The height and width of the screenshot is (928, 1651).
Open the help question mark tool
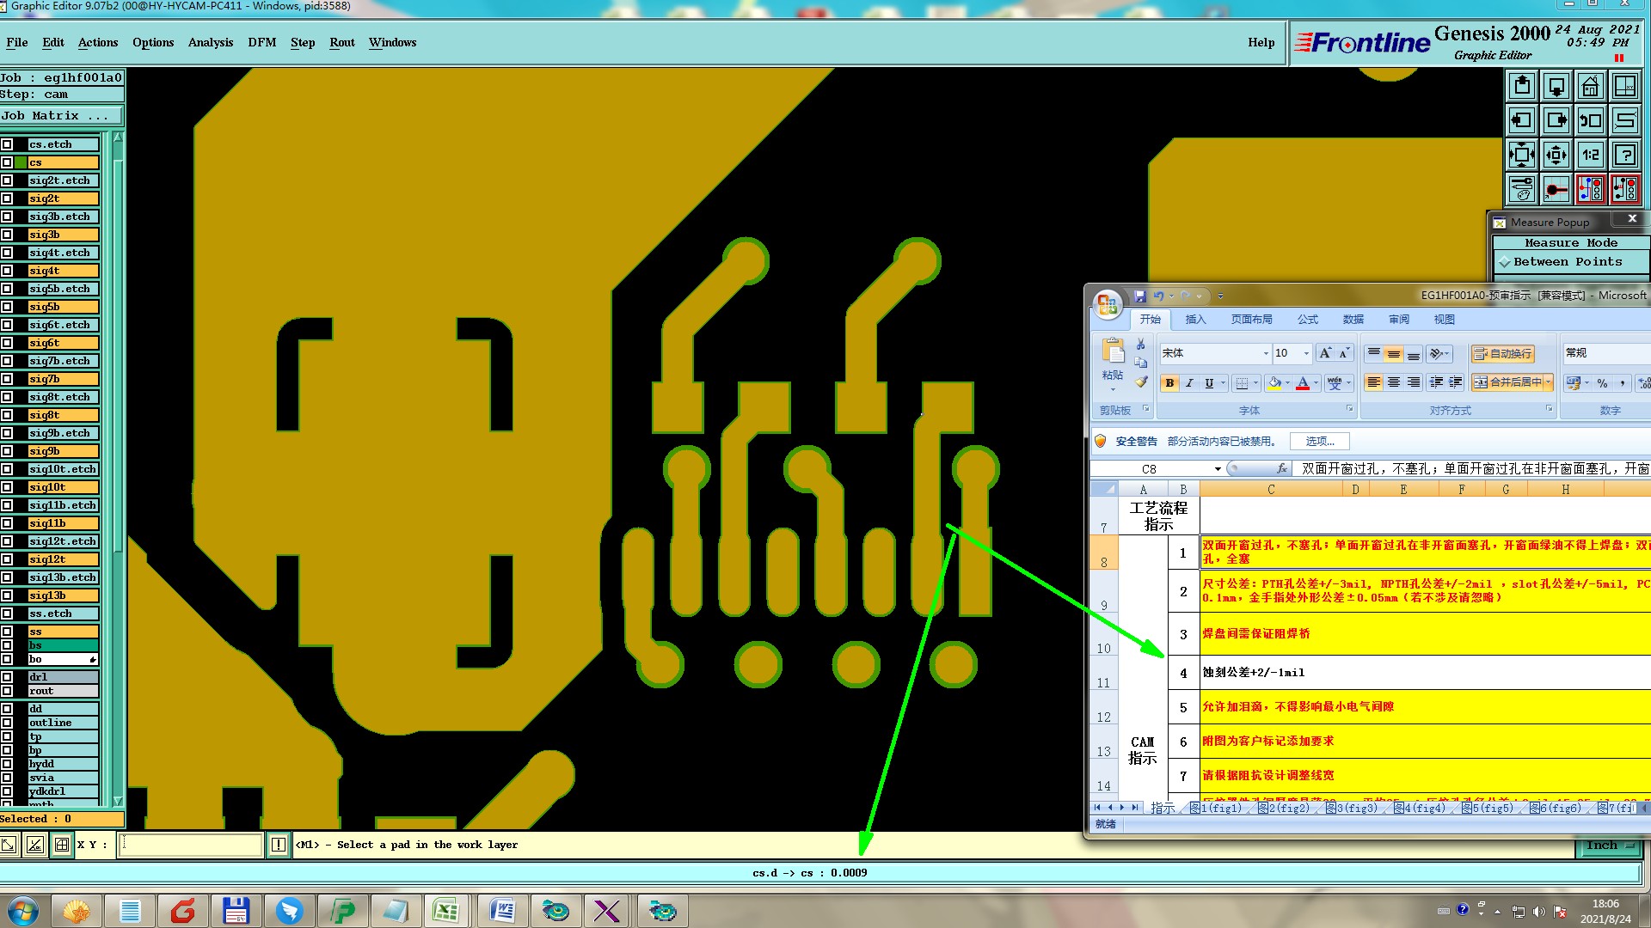point(1625,156)
